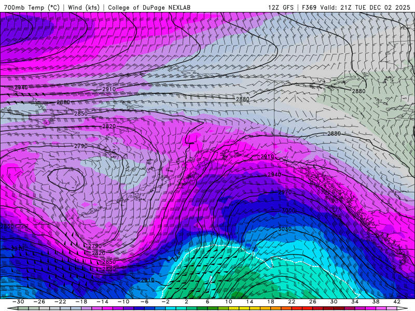The height and width of the screenshot is (311, 415).
Task: Click the 34 color bar label
Action: click(x=355, y=302)
